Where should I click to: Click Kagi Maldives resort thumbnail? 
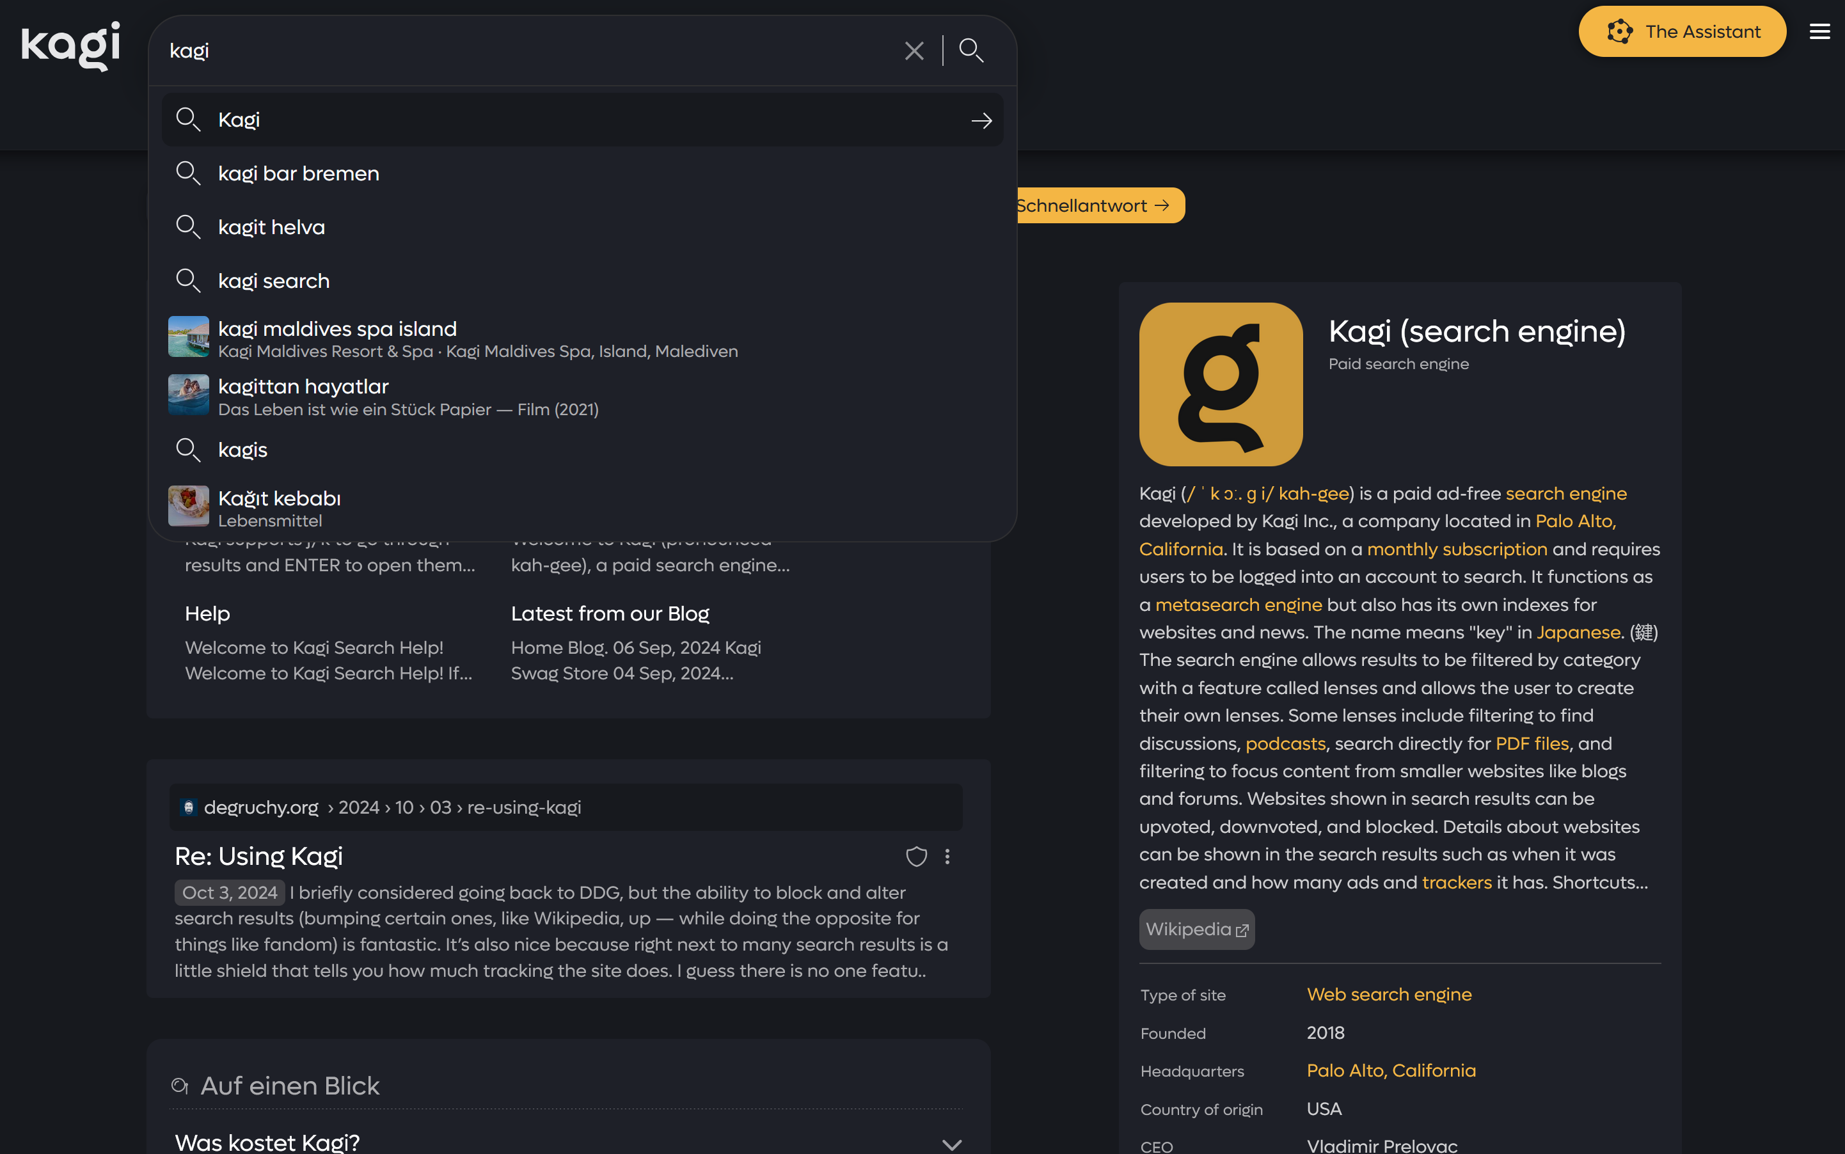tap(189, 336)
